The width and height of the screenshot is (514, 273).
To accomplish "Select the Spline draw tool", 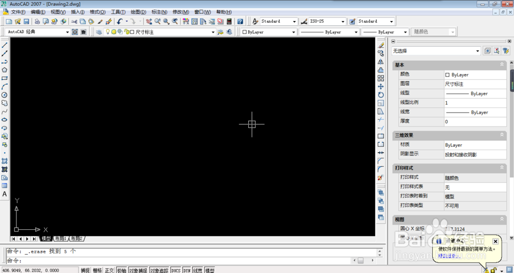I will [5, 112].
